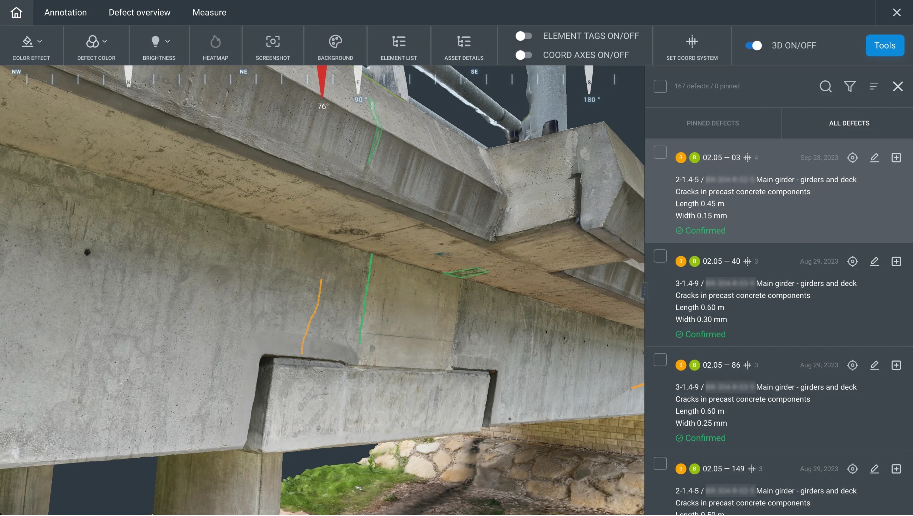
Task: Check the box for defect 02.05 — 03
Action: (x=660, y=152)
